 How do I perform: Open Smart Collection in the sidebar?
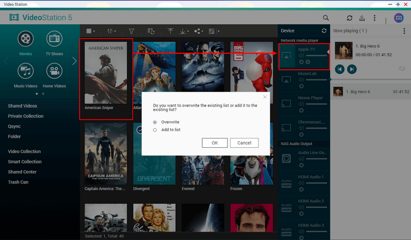[x=25, y=162]
